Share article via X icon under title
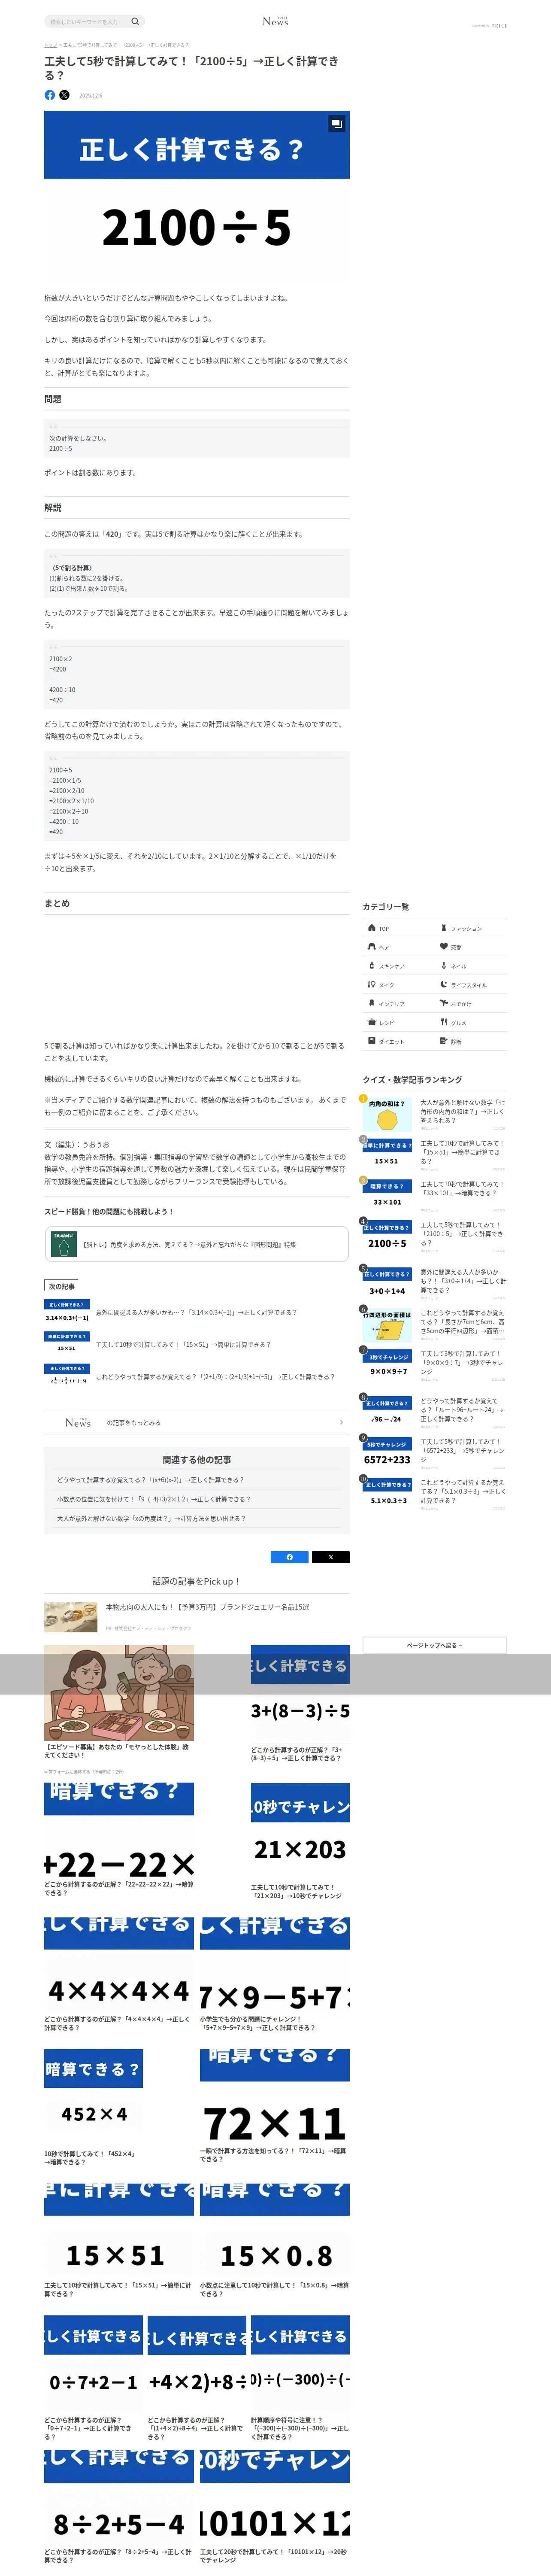Screen dimensions: 551x2576 pyautogui.click(x=64, y=95)
